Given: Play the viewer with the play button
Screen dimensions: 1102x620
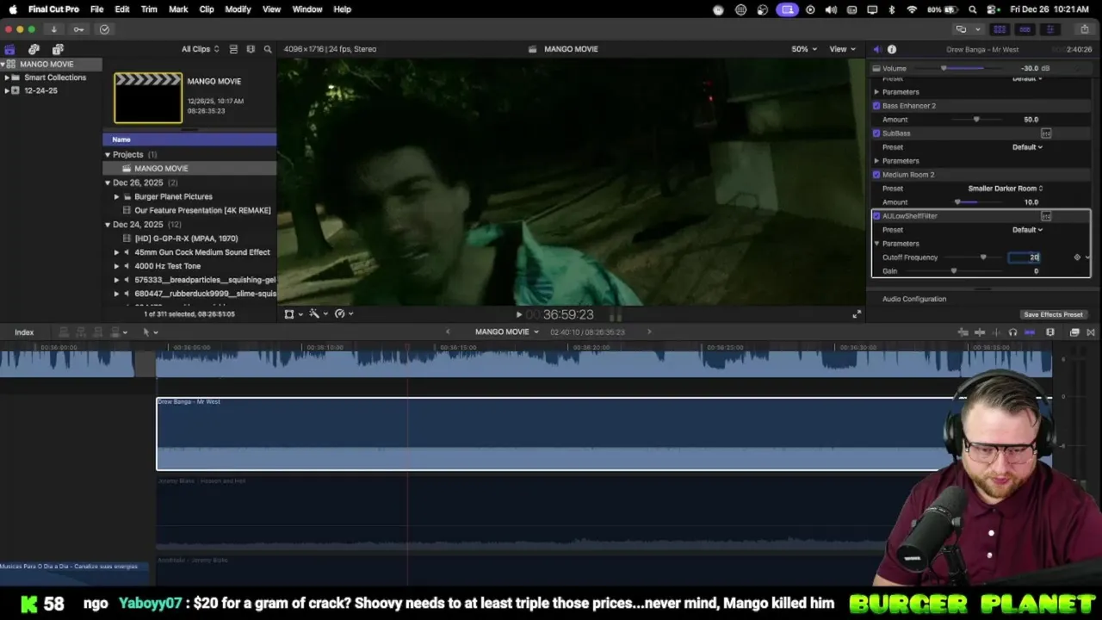Looking at the screenshot, I should point(519,315).
